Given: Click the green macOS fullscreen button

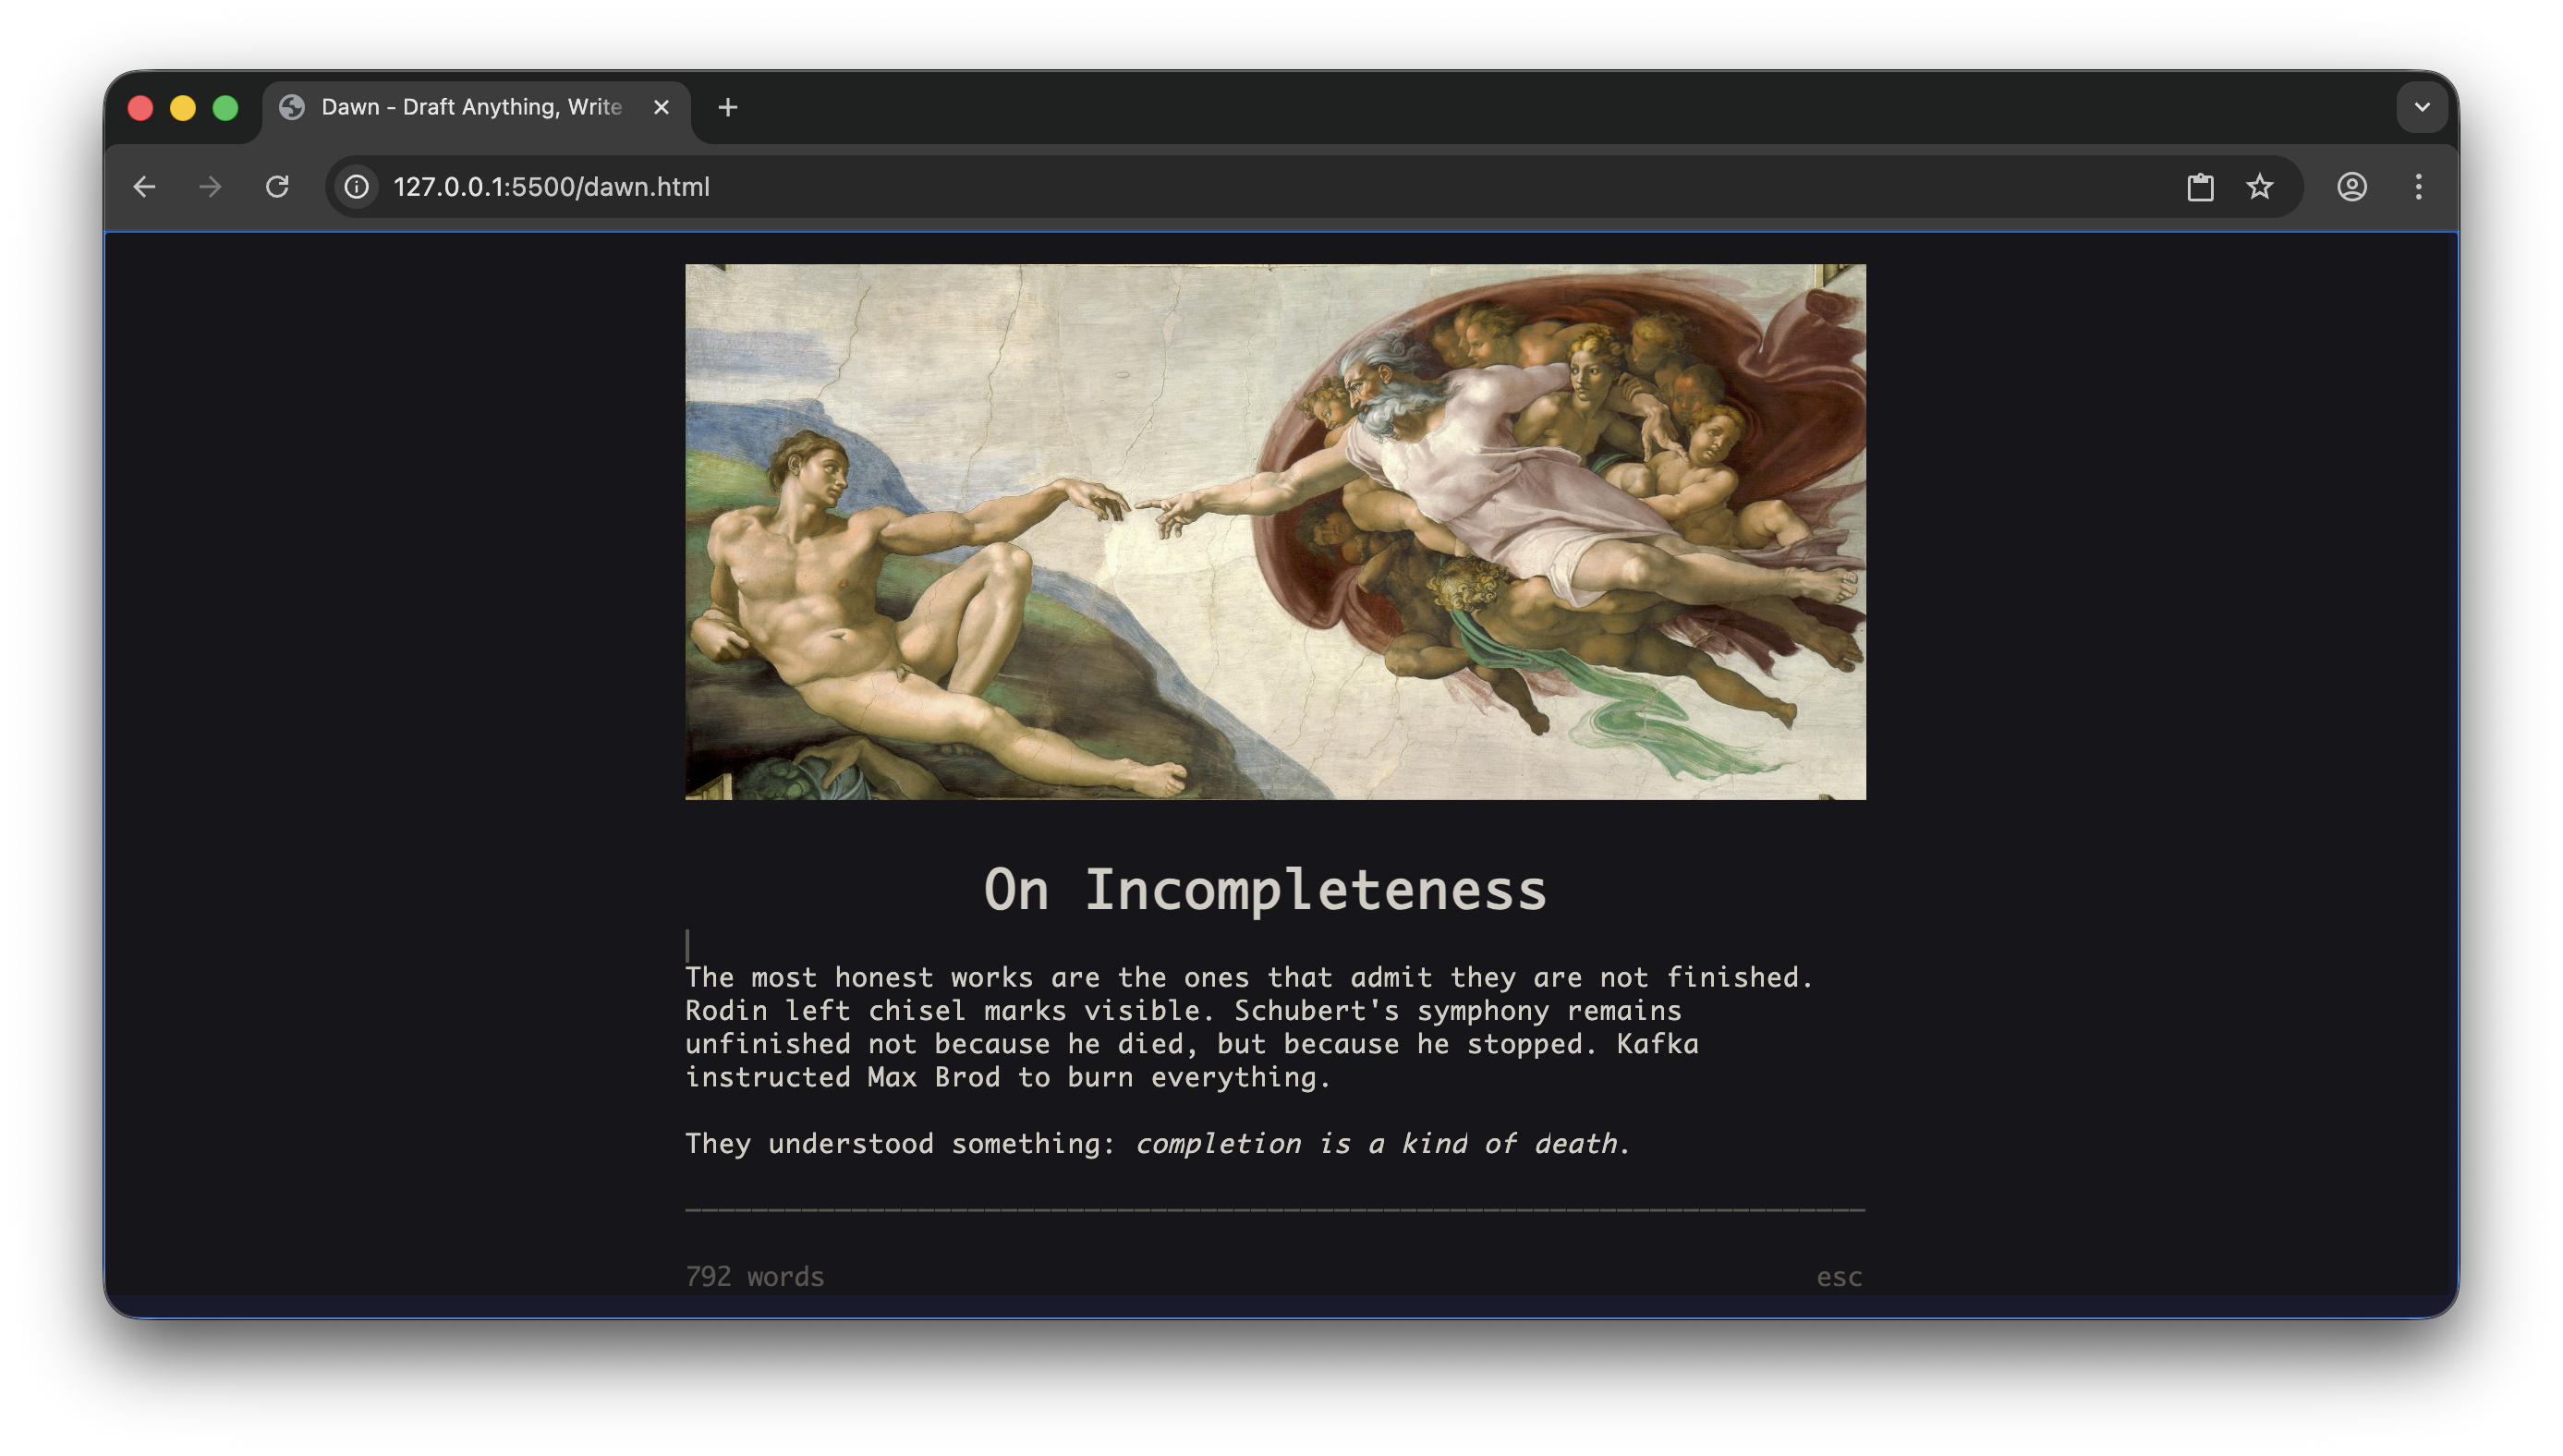Looking at the screenshot, I should [226, 108].
